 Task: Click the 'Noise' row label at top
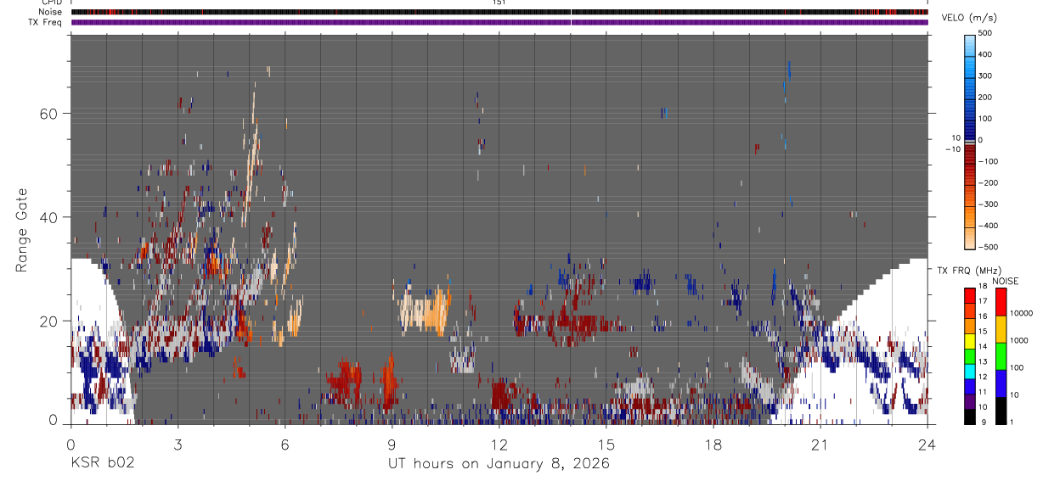click(51, 12)
